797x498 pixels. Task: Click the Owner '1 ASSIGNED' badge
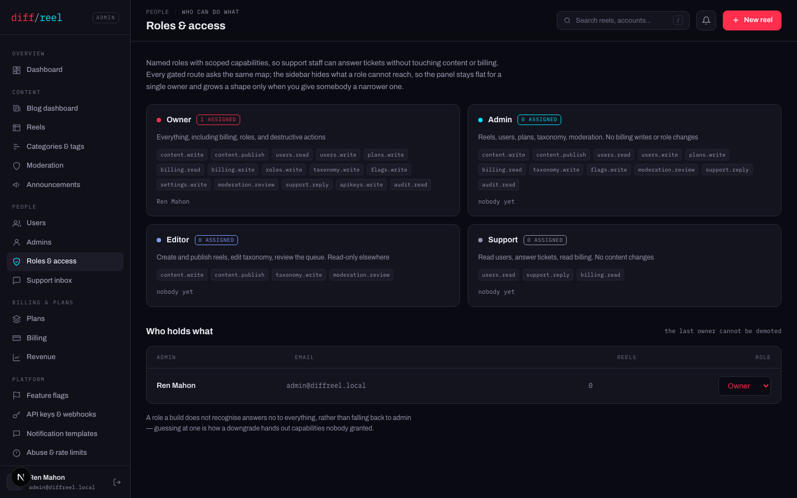[218, 120]
